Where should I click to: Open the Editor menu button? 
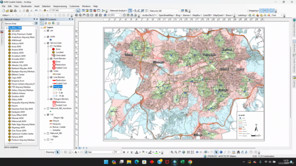click(6, 15)
